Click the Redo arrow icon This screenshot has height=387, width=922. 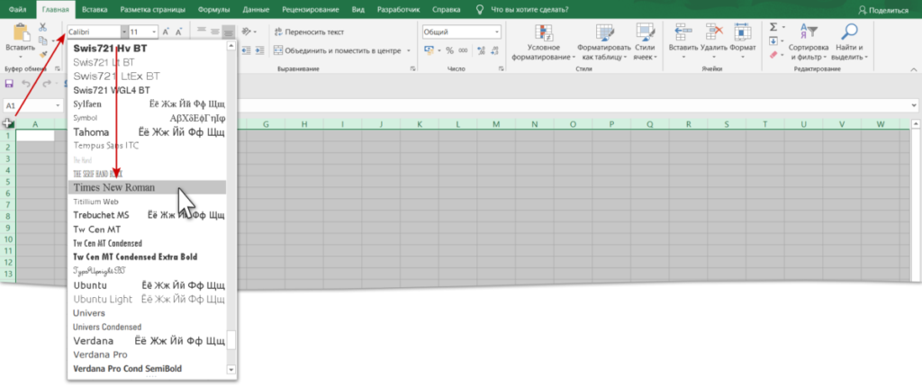(x=47, y=84)
